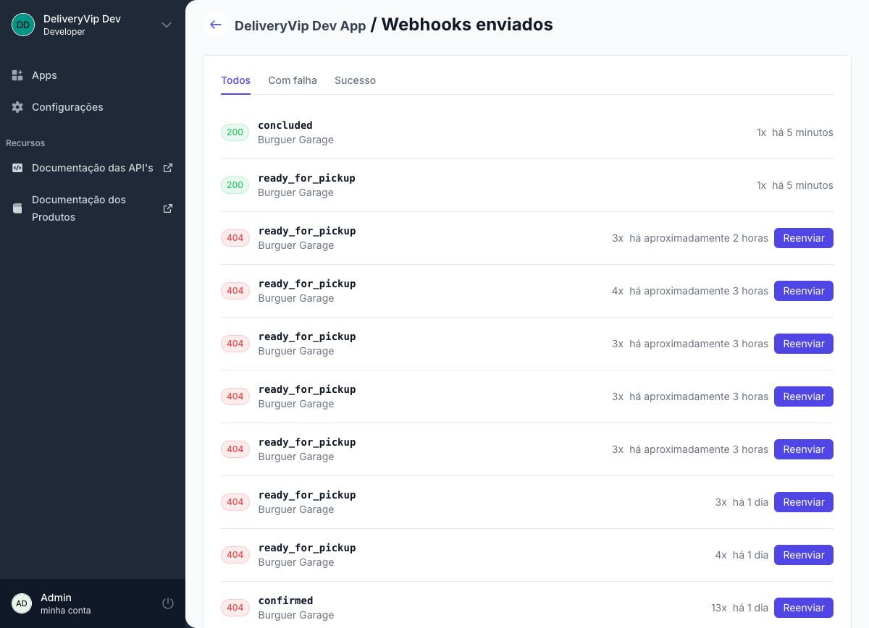Image resolution: width=869 pixels, height=628 pixels.
Task: Click DeliveryVip Dev App breadcrumb
Action: point(300,25)
